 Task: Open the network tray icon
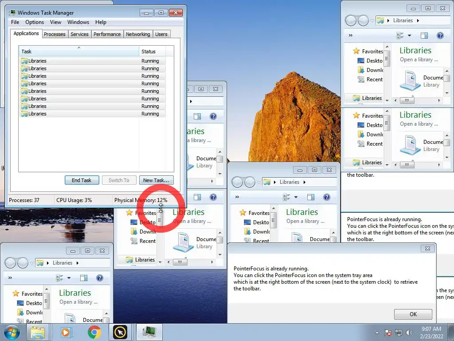pyautogui.click(x=399, y=333)
